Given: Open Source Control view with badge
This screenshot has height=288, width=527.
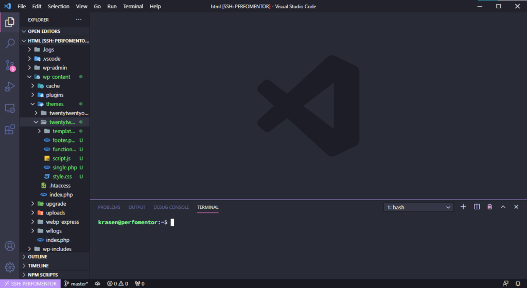Looking at the screenshot, I should [10, 65].
